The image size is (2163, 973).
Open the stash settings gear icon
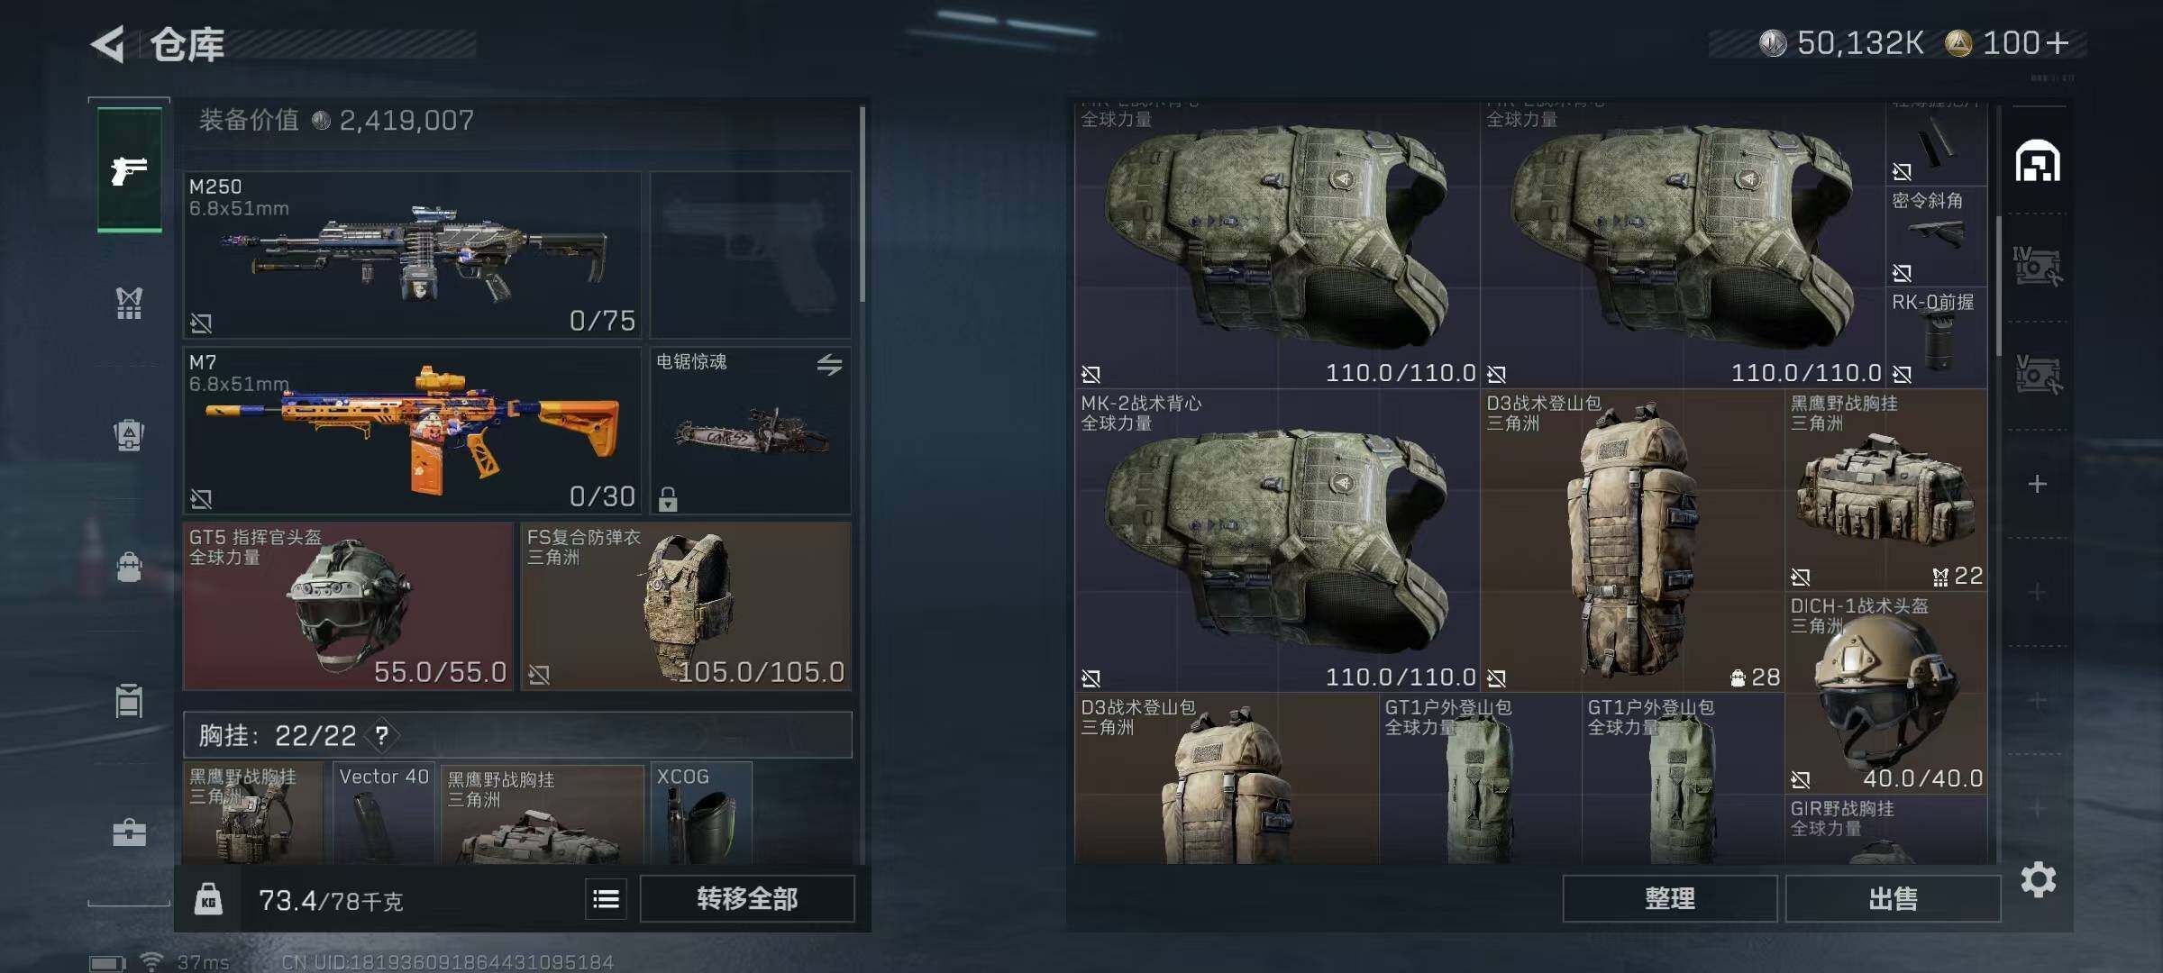click(2038, 879)
